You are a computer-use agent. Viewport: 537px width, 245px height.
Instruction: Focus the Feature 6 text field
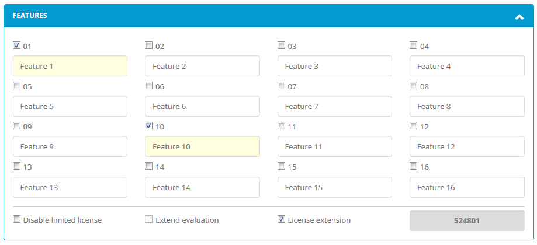(x=202, y=106)
